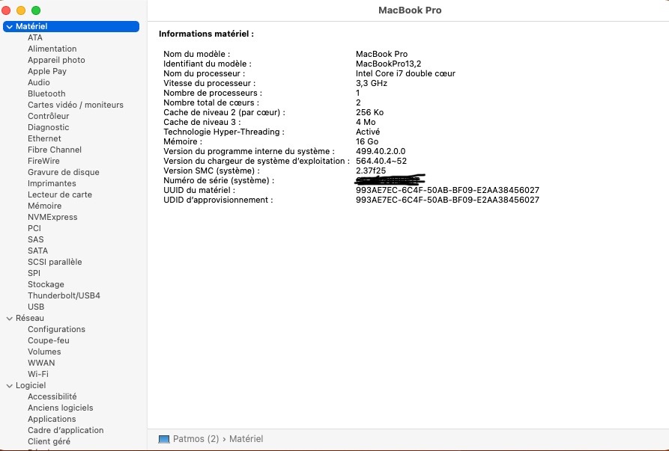Open Lecteur de carte entry

tap(60, 194)
